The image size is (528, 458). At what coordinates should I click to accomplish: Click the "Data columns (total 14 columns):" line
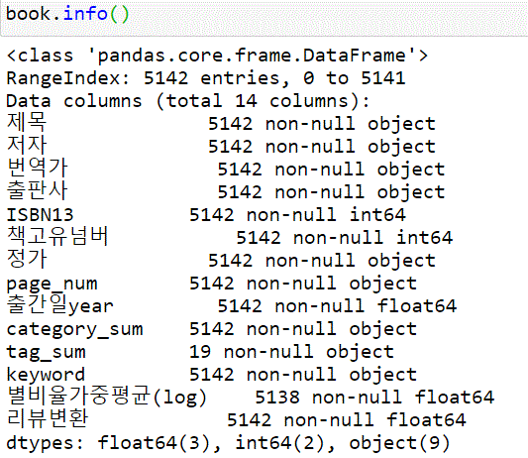tap(188, 101)
